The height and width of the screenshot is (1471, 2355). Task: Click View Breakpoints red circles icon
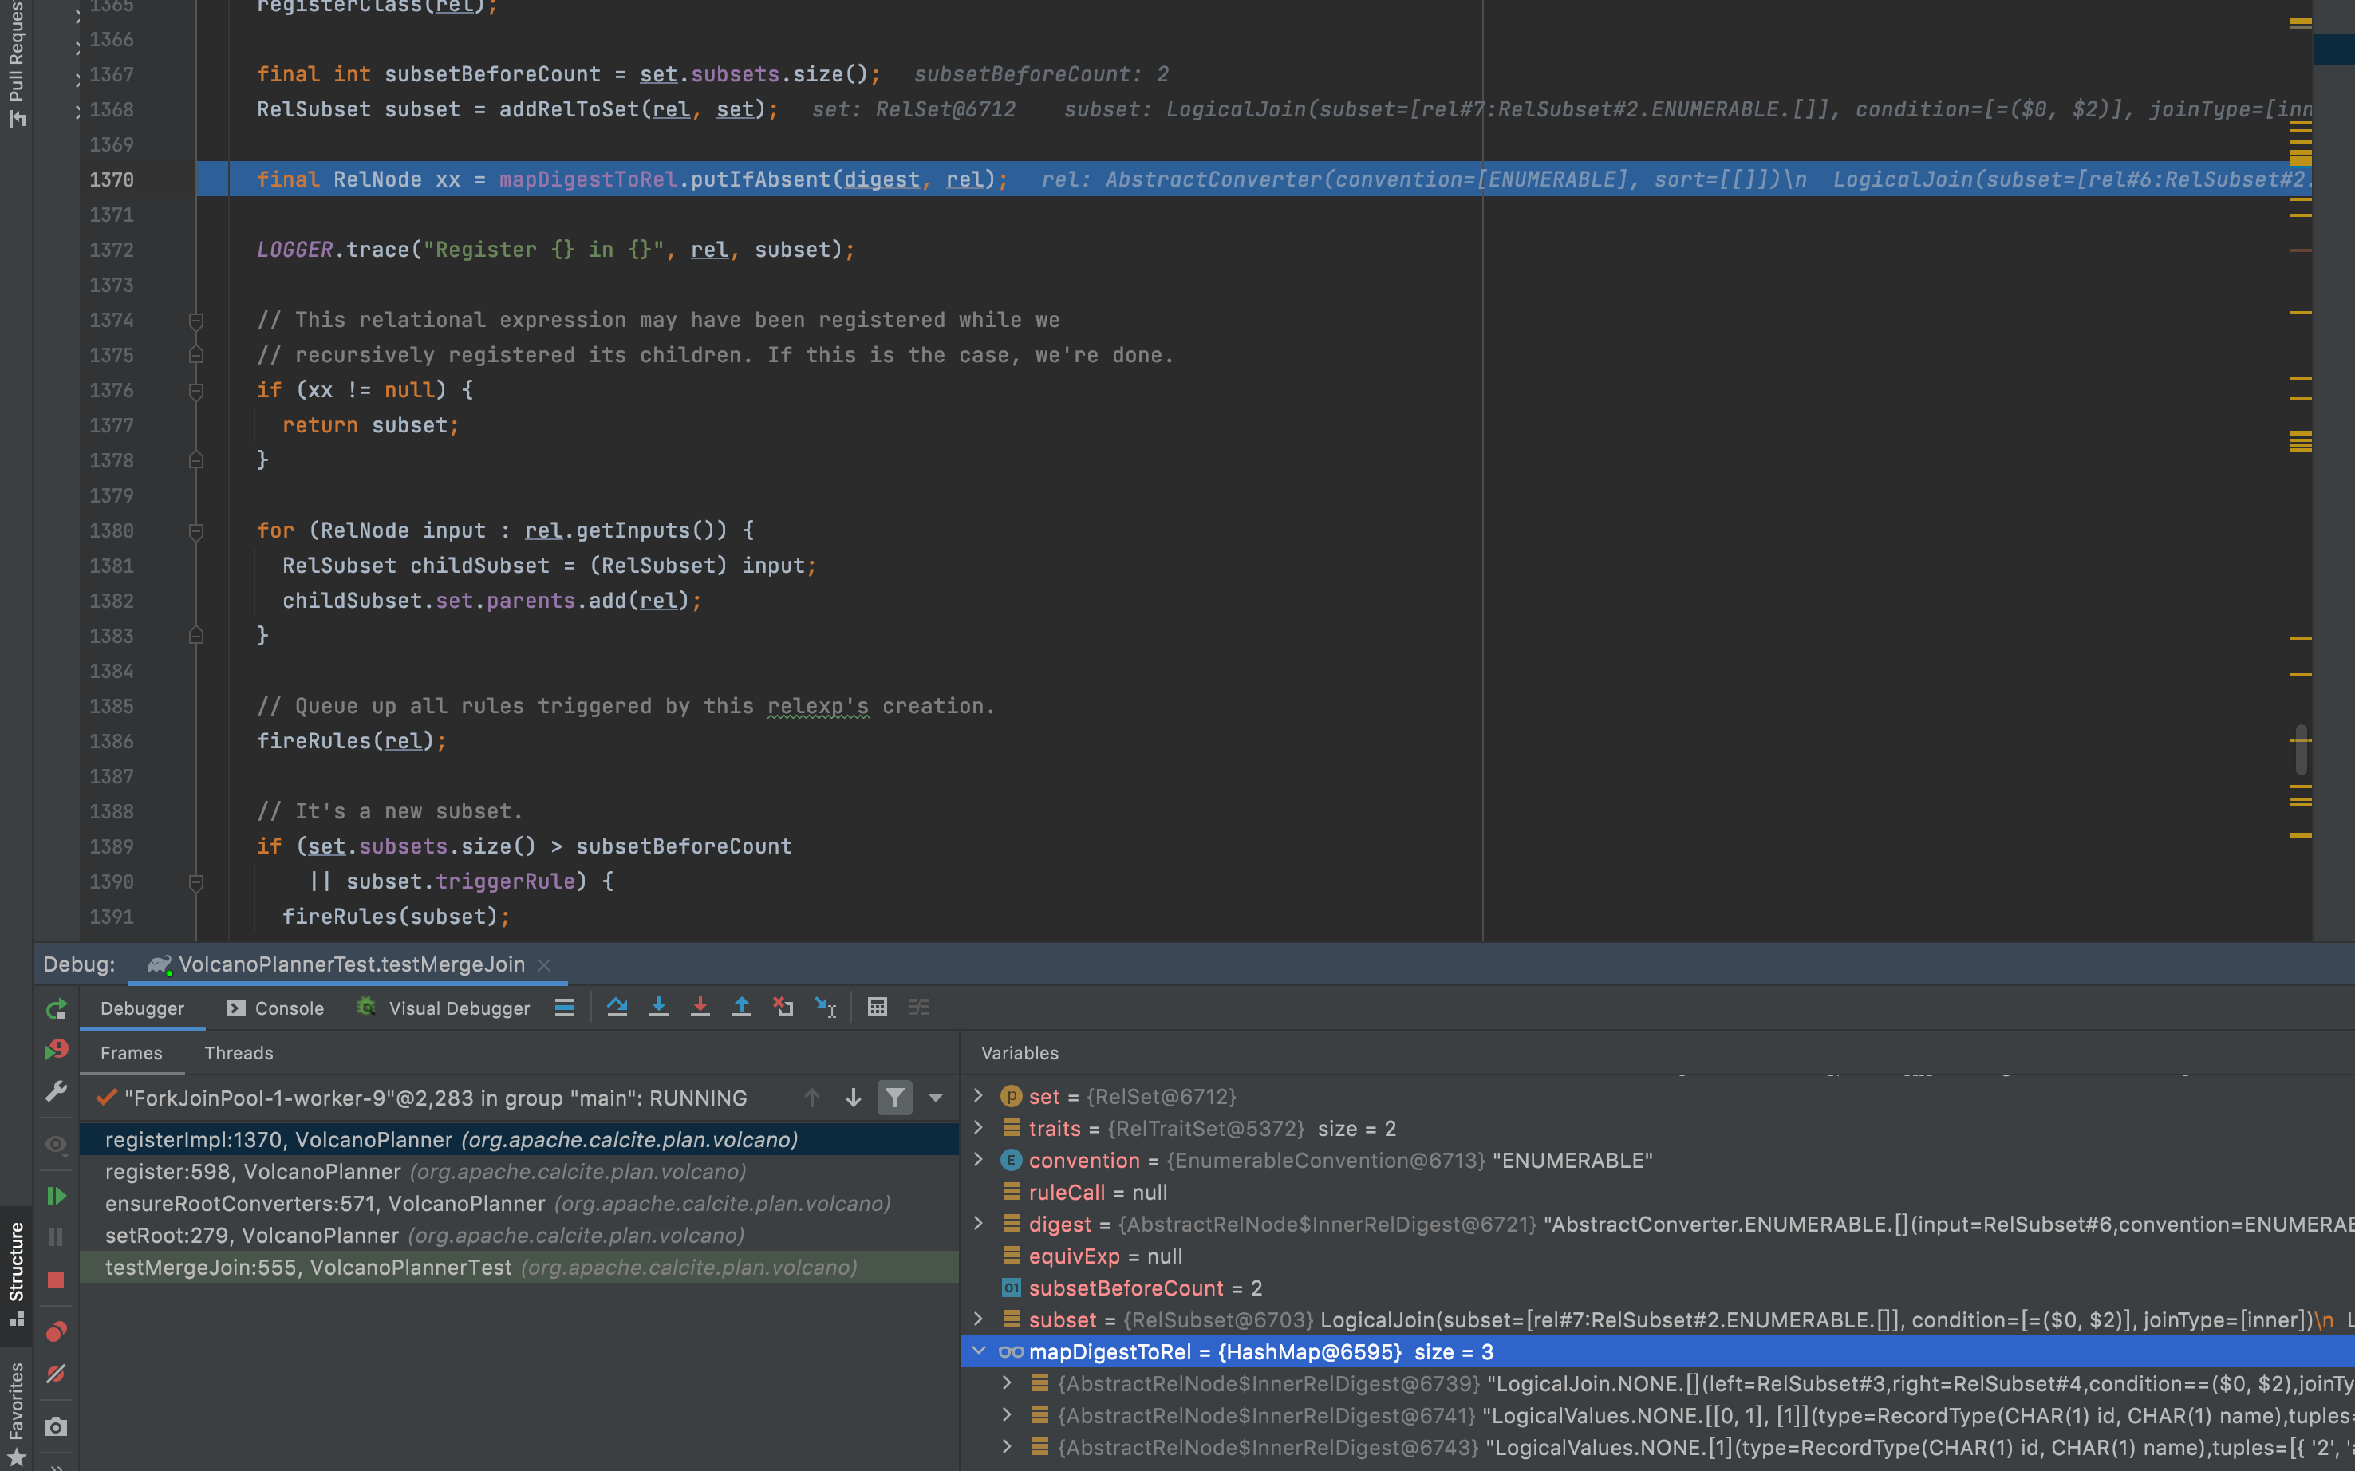click(56, 1331)
